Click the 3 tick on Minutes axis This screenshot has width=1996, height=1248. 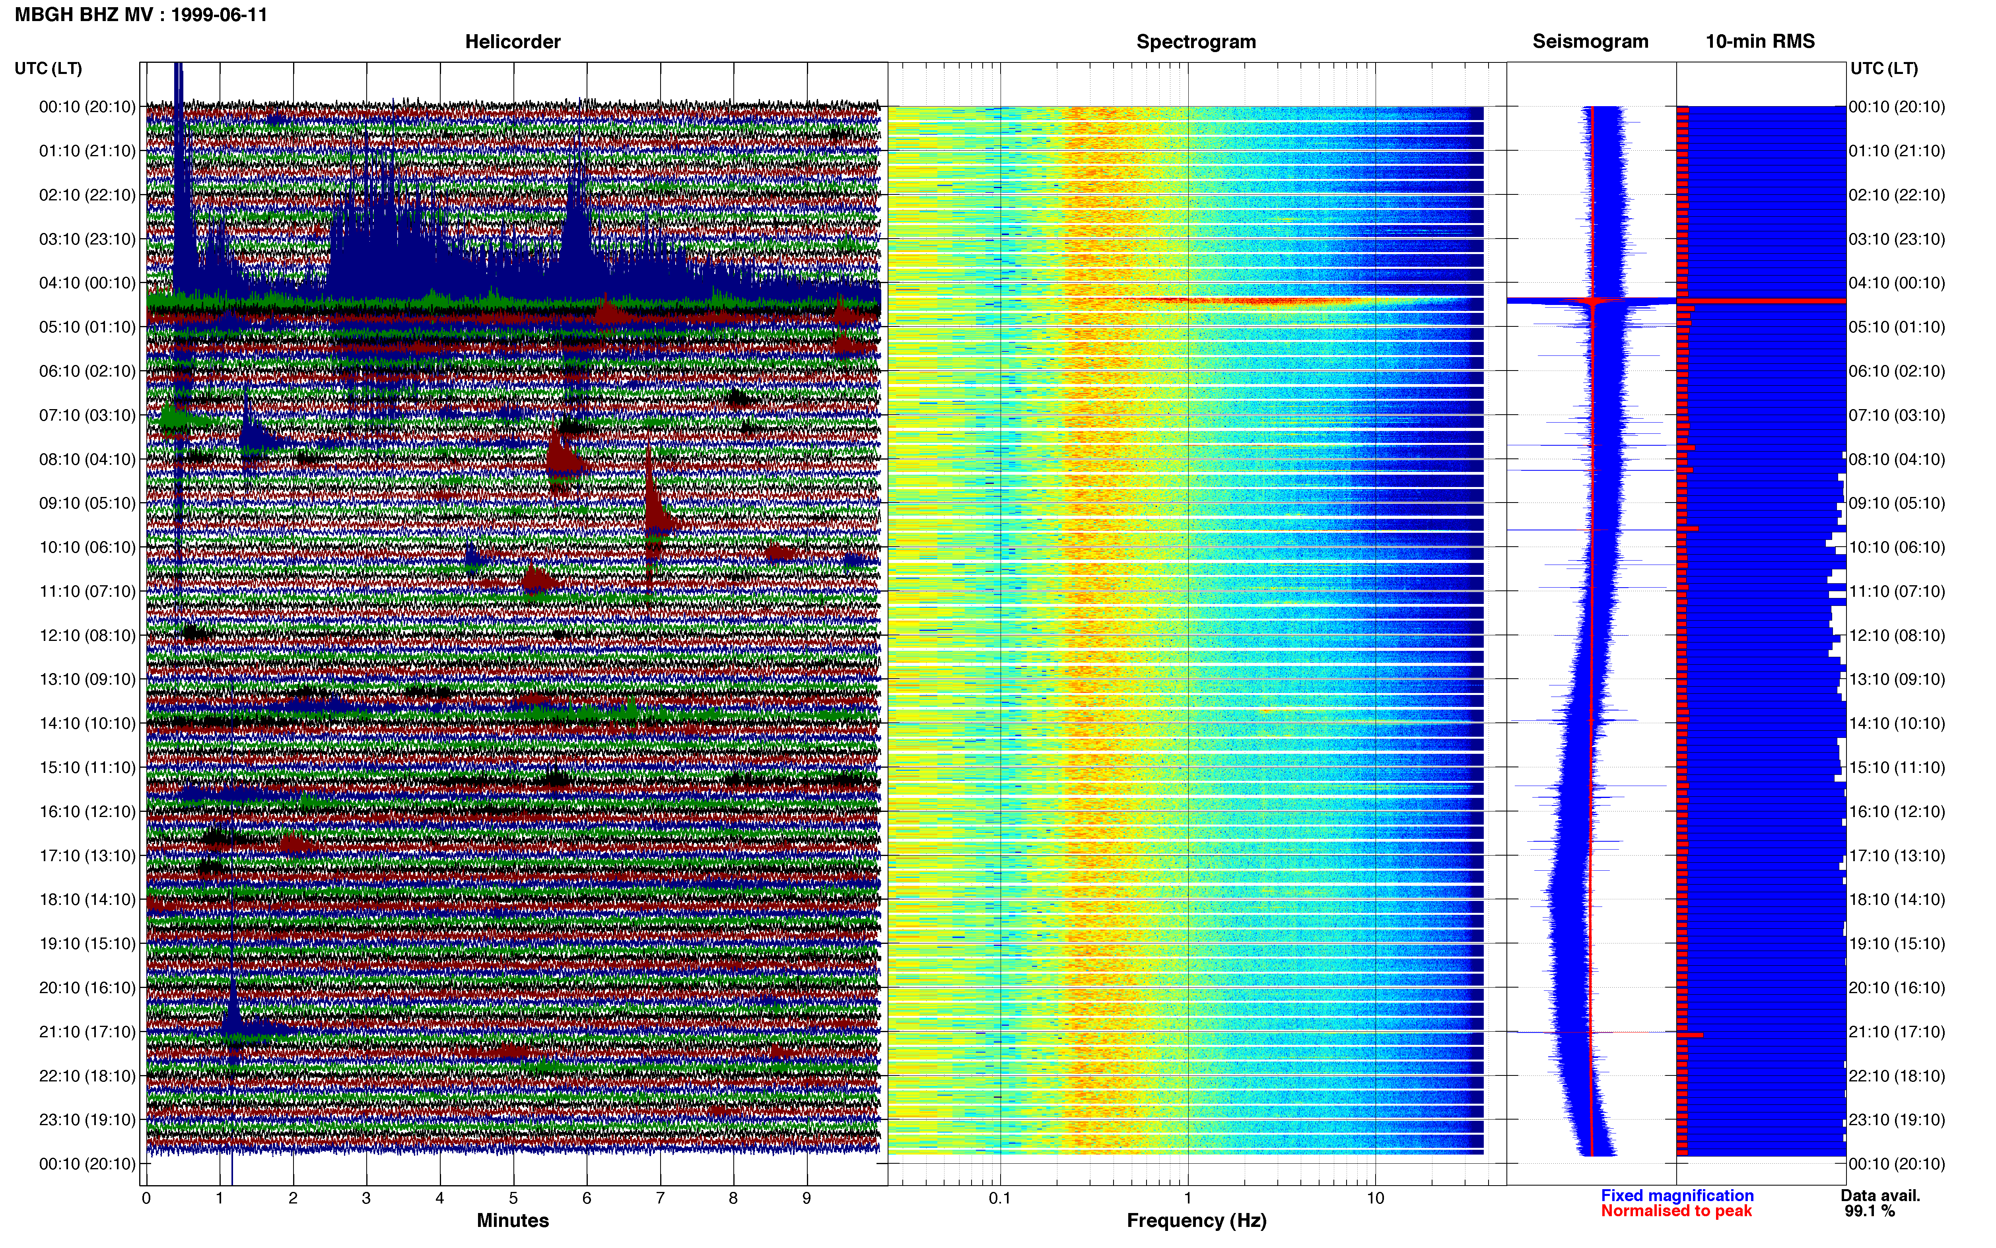(367, 1198)
